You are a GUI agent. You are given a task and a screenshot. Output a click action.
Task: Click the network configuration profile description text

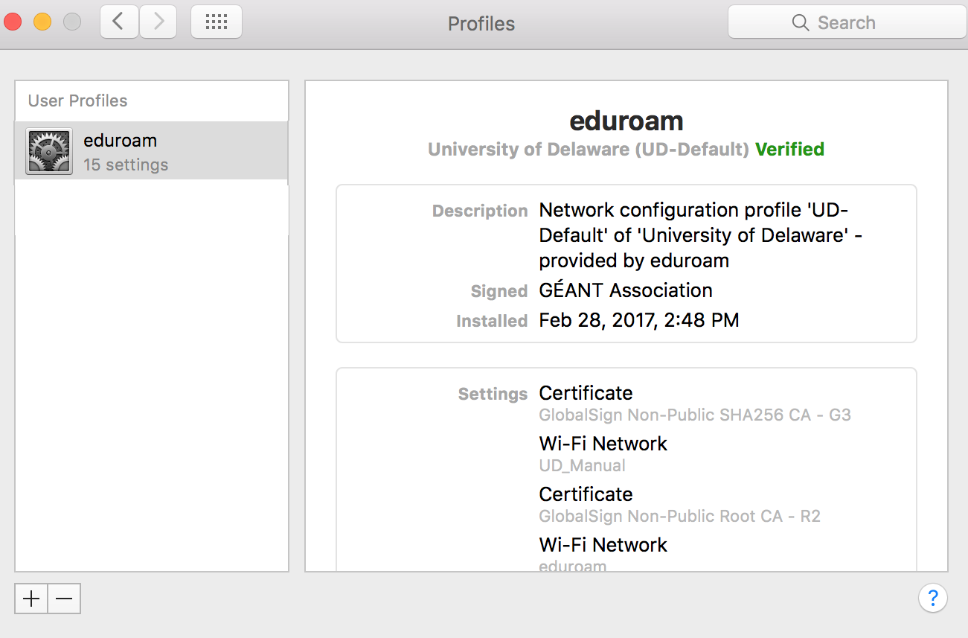pos(700,235)
